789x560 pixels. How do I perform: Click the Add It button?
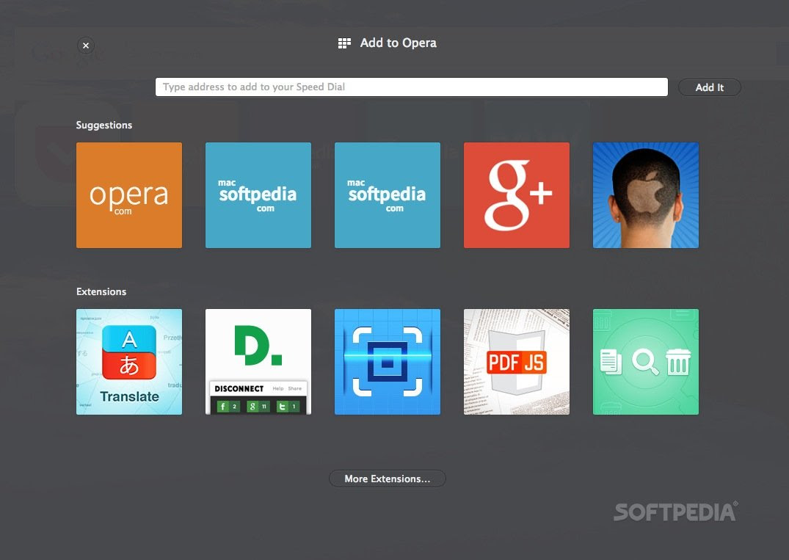[710, 87]
